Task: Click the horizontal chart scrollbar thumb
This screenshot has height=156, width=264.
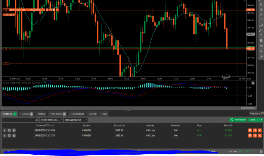Action: [x=248, y=108]
